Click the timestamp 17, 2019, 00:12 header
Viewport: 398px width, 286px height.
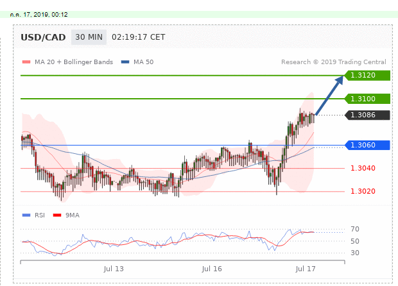[39, 15]
